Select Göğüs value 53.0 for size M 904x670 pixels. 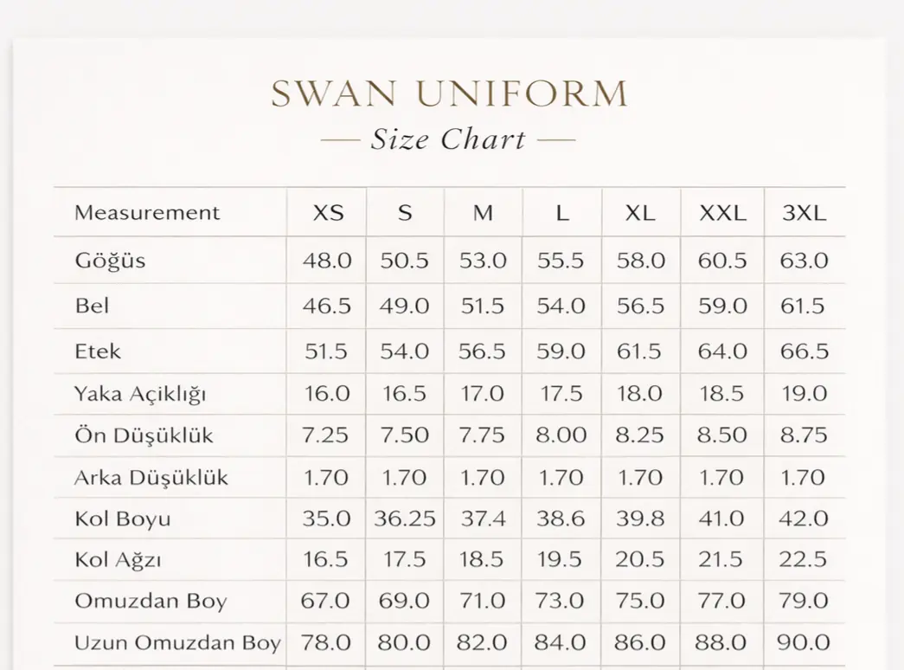[x=483, y=261]
